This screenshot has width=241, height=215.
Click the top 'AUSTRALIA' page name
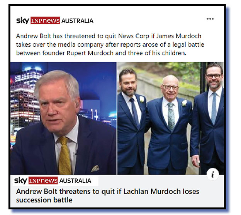click(77, 21)
